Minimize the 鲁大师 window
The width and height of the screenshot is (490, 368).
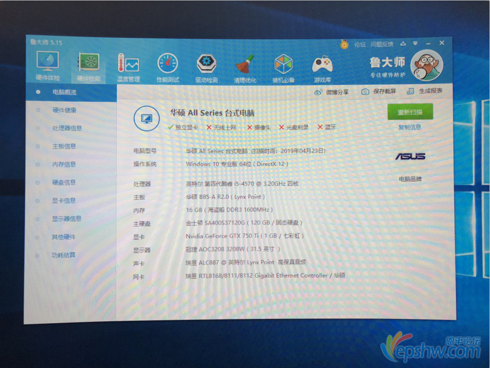428,43
